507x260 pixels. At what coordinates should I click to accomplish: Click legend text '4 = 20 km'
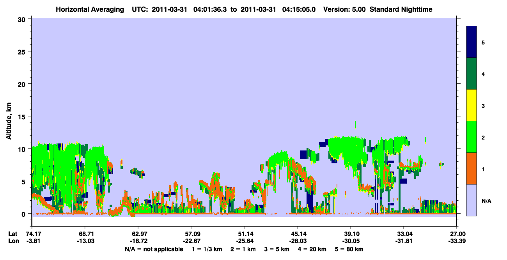[x=312, y=249]
